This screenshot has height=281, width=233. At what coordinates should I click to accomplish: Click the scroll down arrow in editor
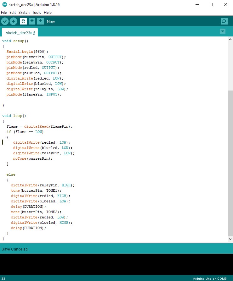pyautogui.click(x=230, y=239)
